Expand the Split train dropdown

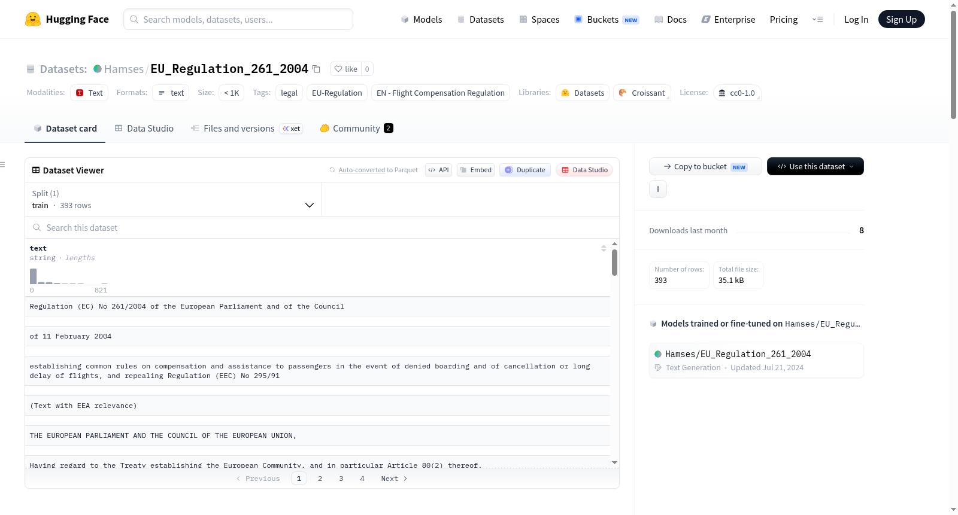(173, 199)
